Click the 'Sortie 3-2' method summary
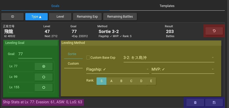 point(109,31)
